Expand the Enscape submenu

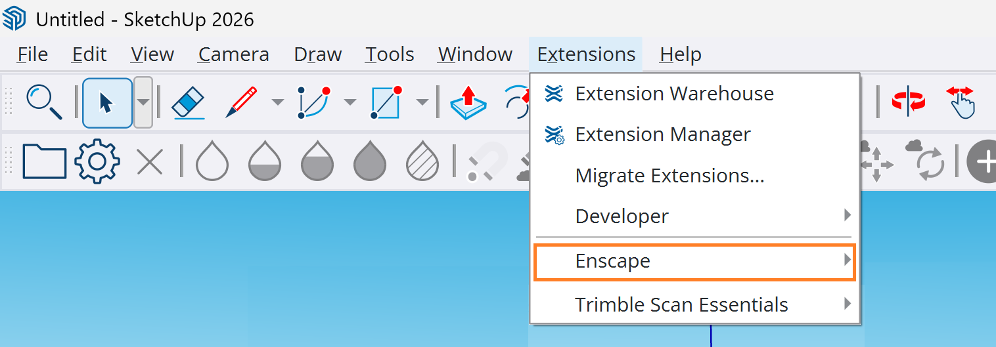pos(695,262)
